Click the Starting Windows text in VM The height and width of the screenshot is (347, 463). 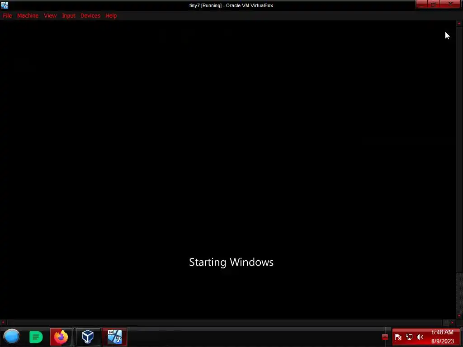[231, 263]
